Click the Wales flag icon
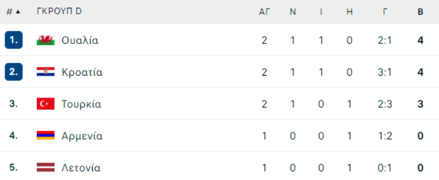 click(x=46, y=40)
